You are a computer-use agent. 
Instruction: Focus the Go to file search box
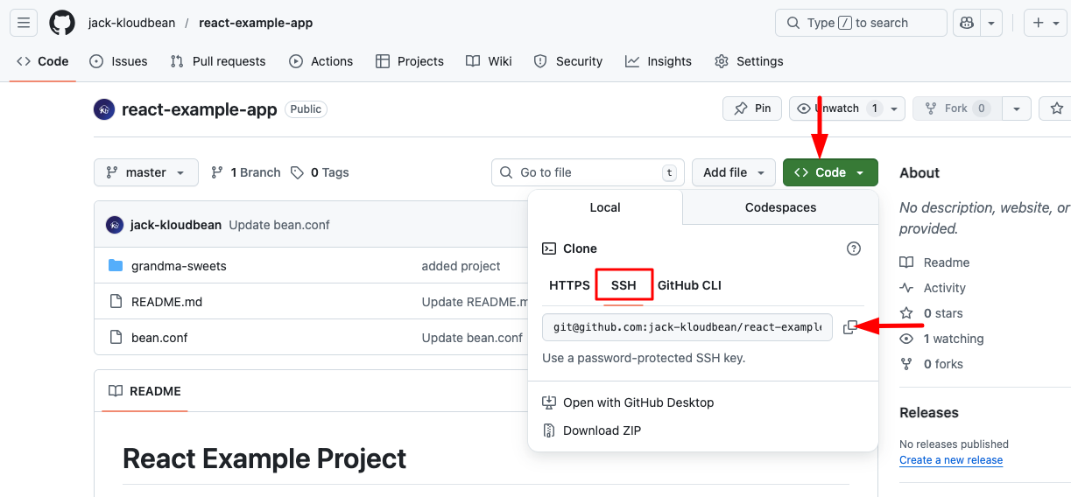click(x=588, y=172)
